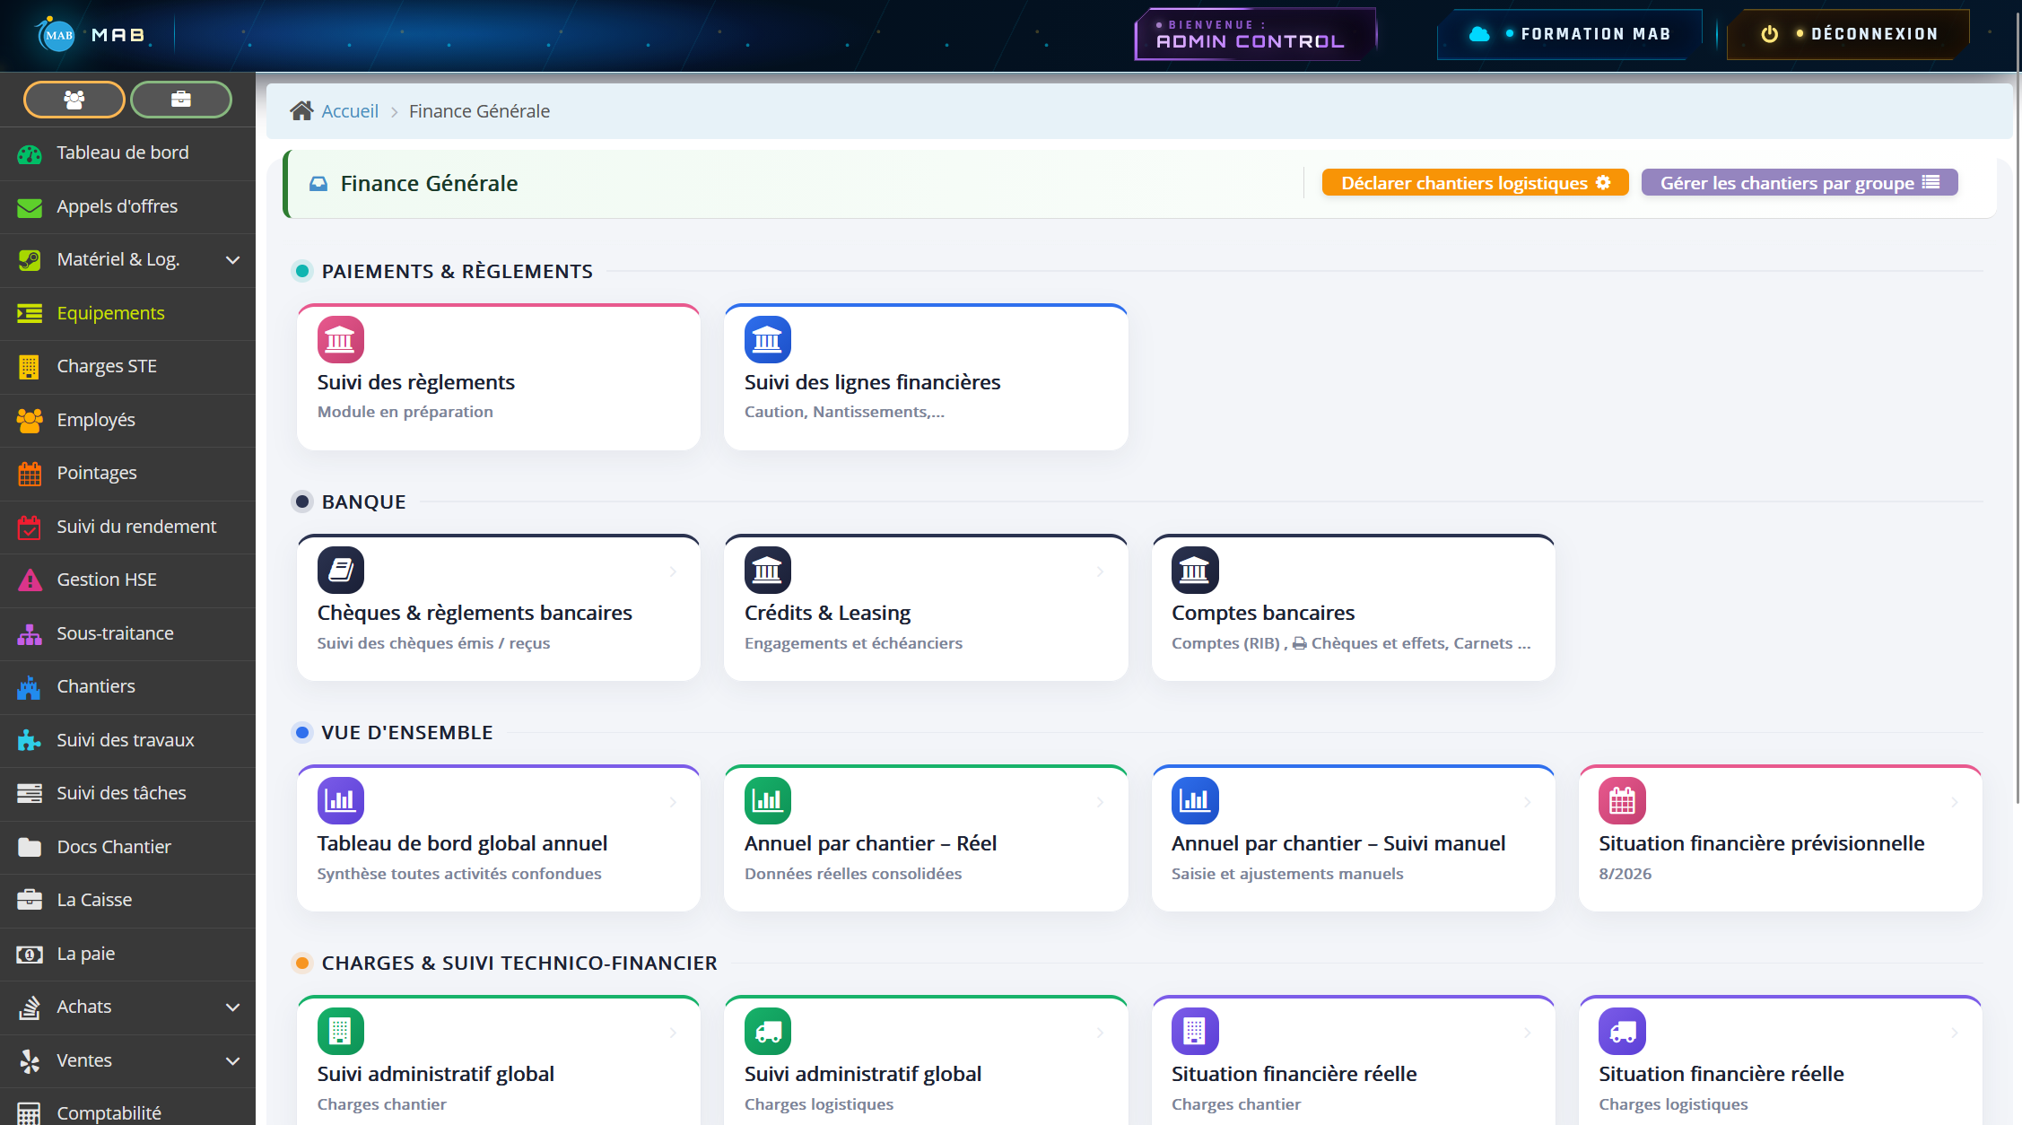2022x1125 pixels.
Task: Click the Equipements list icon
Action: [x=30, y=313]
